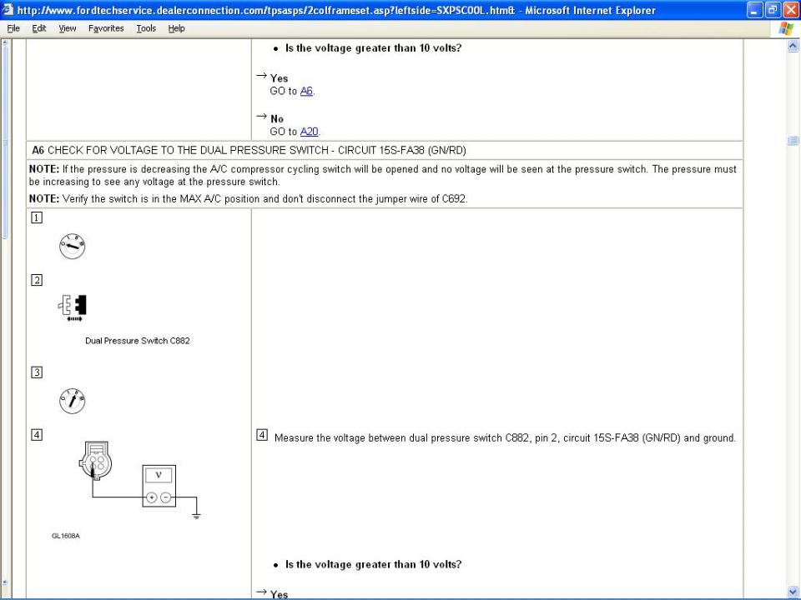Open the File menu
801x600 pixels.
(13, 28)
